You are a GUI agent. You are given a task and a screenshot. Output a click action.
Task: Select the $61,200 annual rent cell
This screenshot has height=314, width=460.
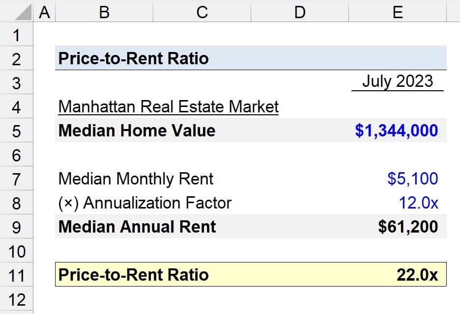click(398, 226)
